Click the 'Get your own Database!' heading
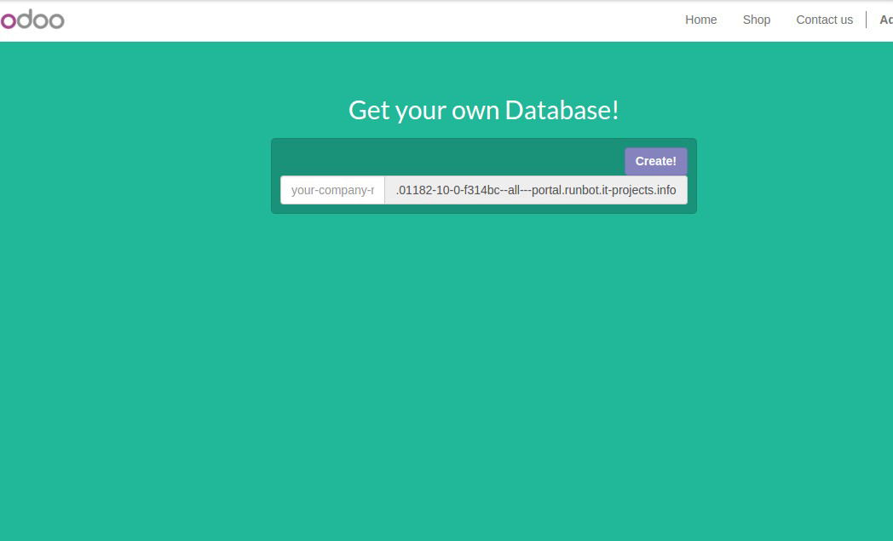The width and height of the screenshot is (893, 541). 483,110
